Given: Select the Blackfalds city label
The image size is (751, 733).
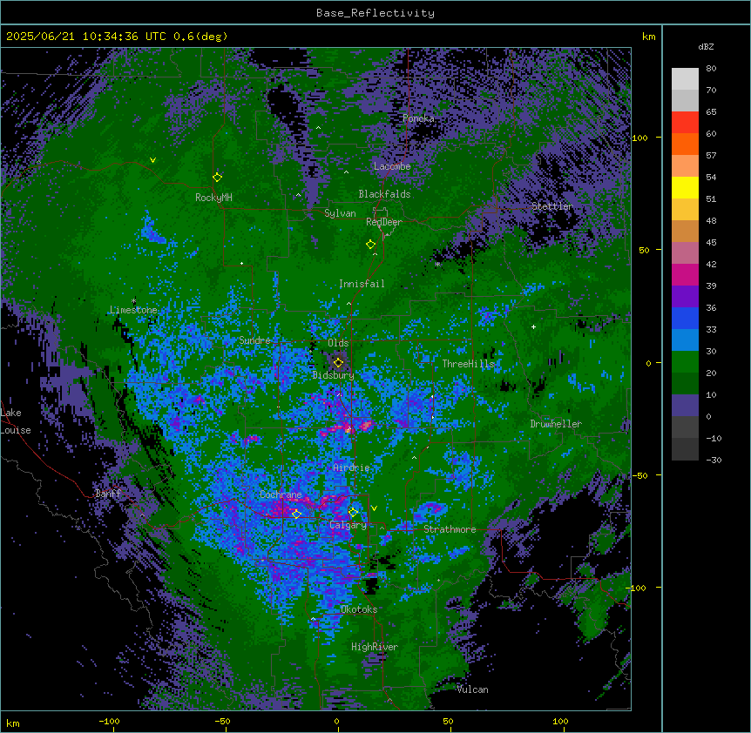Looking at the screenshot, I should 384,194.
